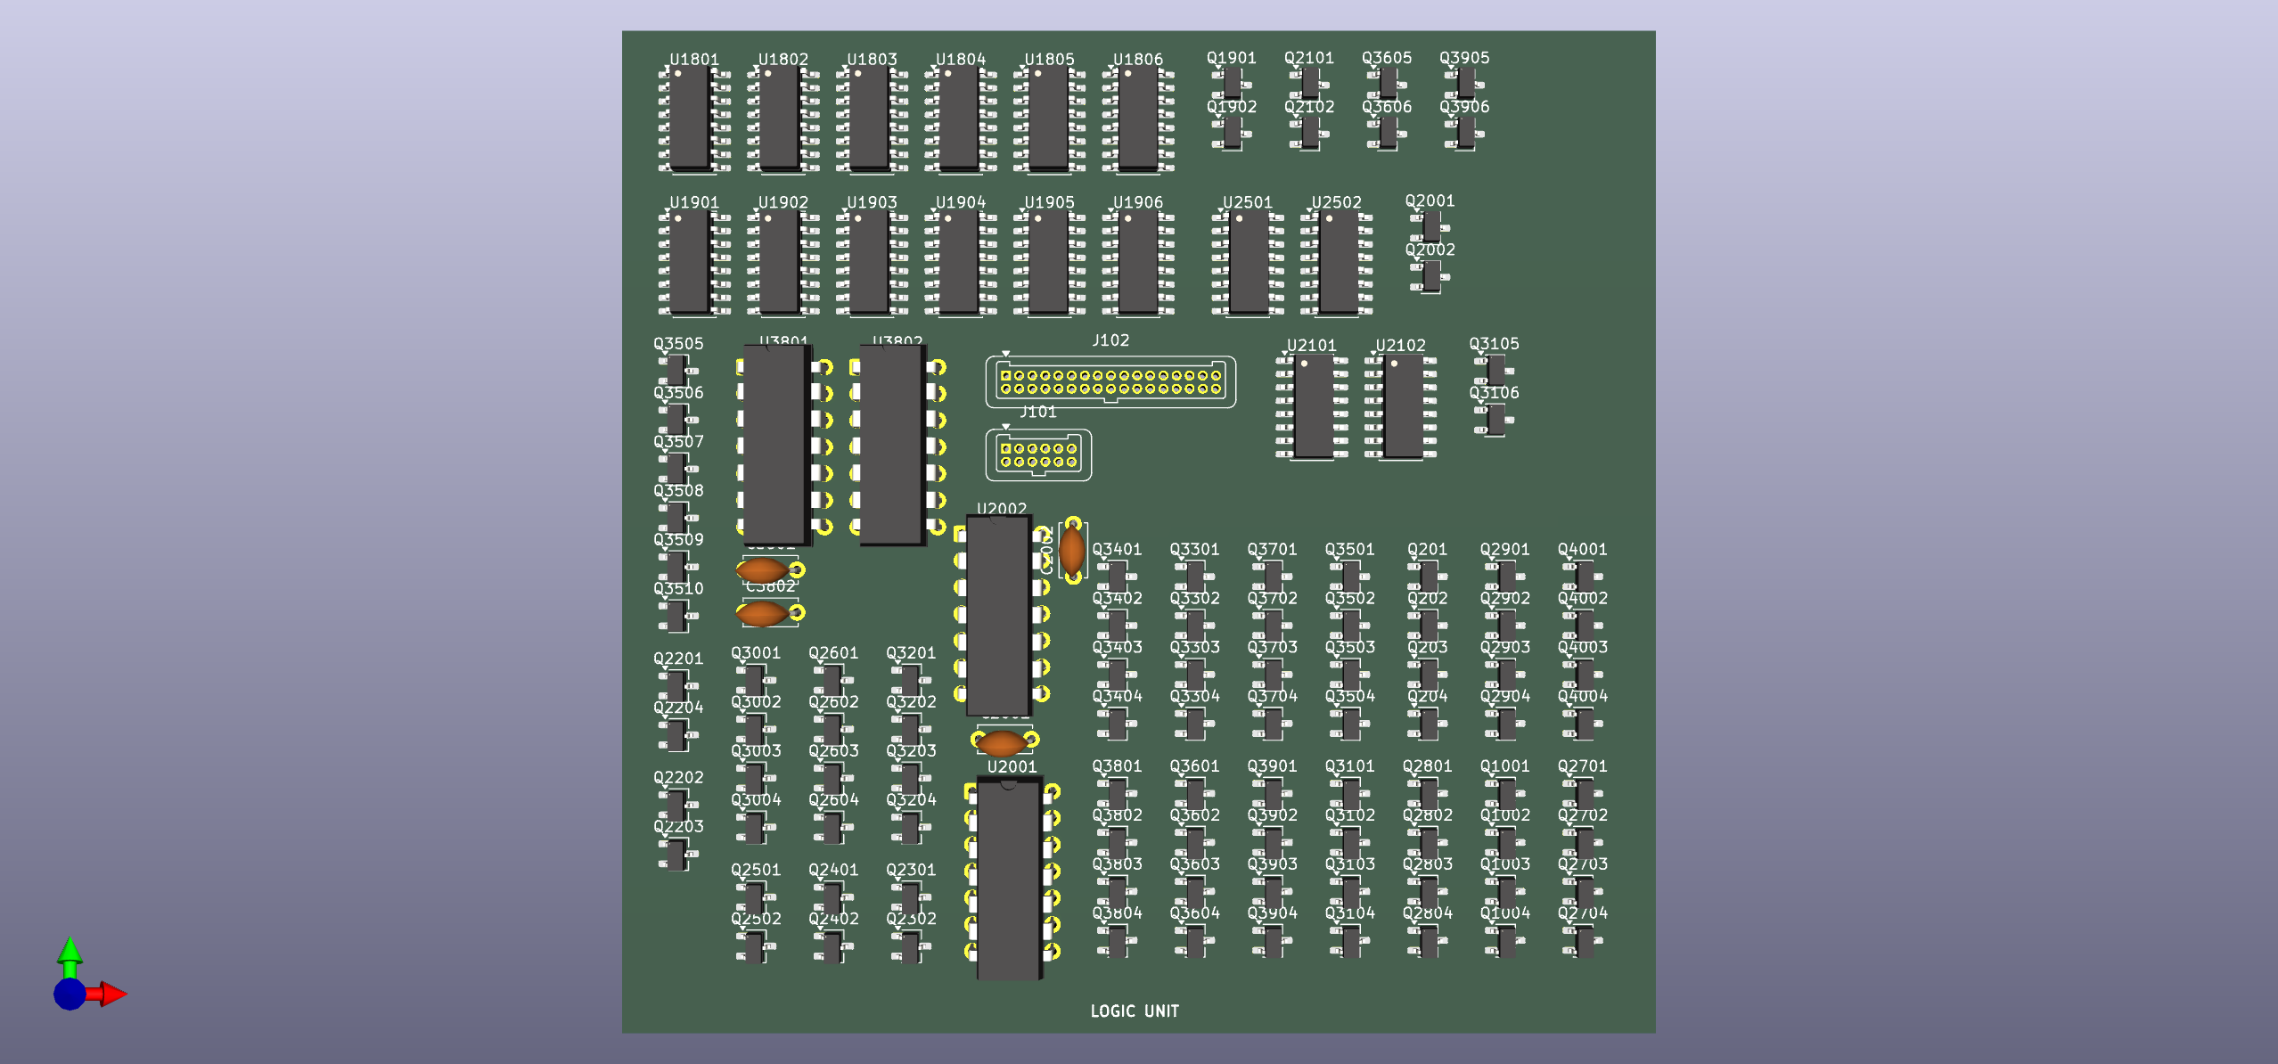The width and height of the screenshot is (2278, 1064).
Task: Select the Q2704 transistor
Action: [x=1583, y=939]
